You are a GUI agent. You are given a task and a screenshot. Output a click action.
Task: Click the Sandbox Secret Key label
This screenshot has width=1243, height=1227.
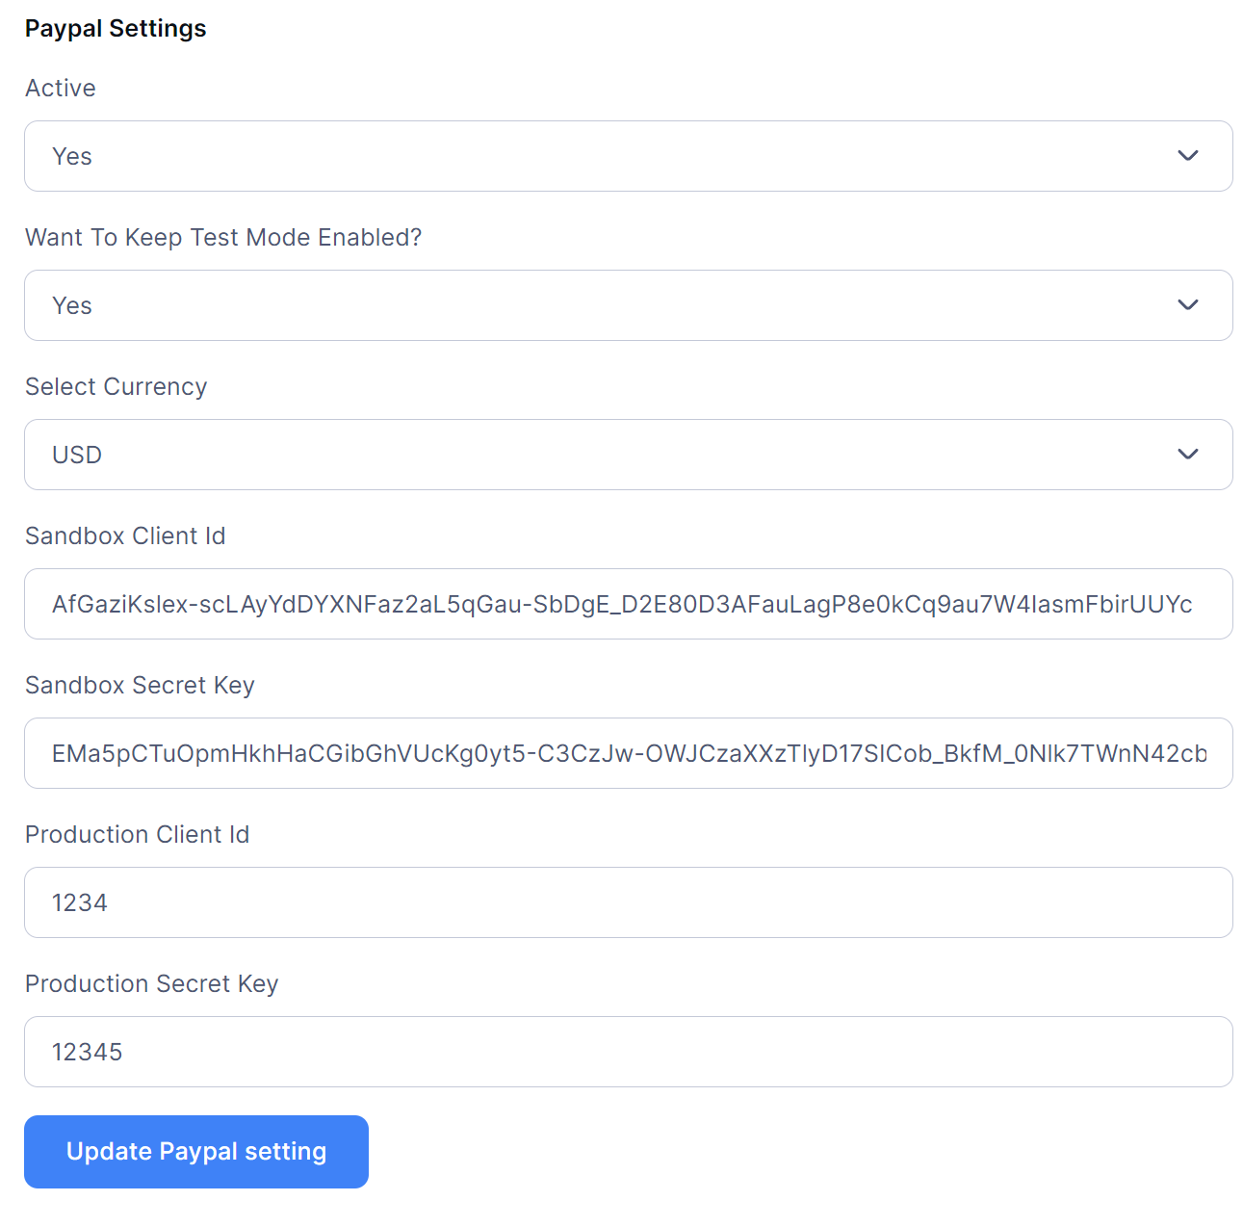click(140, 686)
